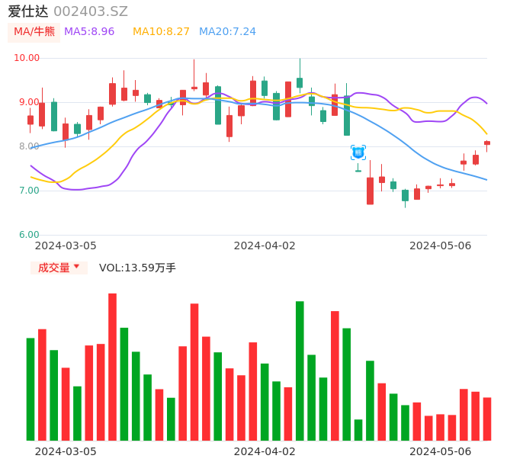This screenshot has height=462, width=523.
Task: Click the MA5:8.96 legend label
Action: point(89,32)
